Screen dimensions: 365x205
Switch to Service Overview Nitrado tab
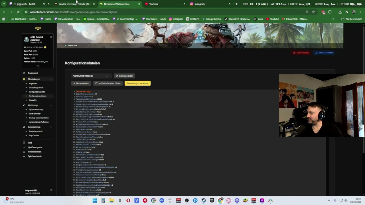[74, 4]
